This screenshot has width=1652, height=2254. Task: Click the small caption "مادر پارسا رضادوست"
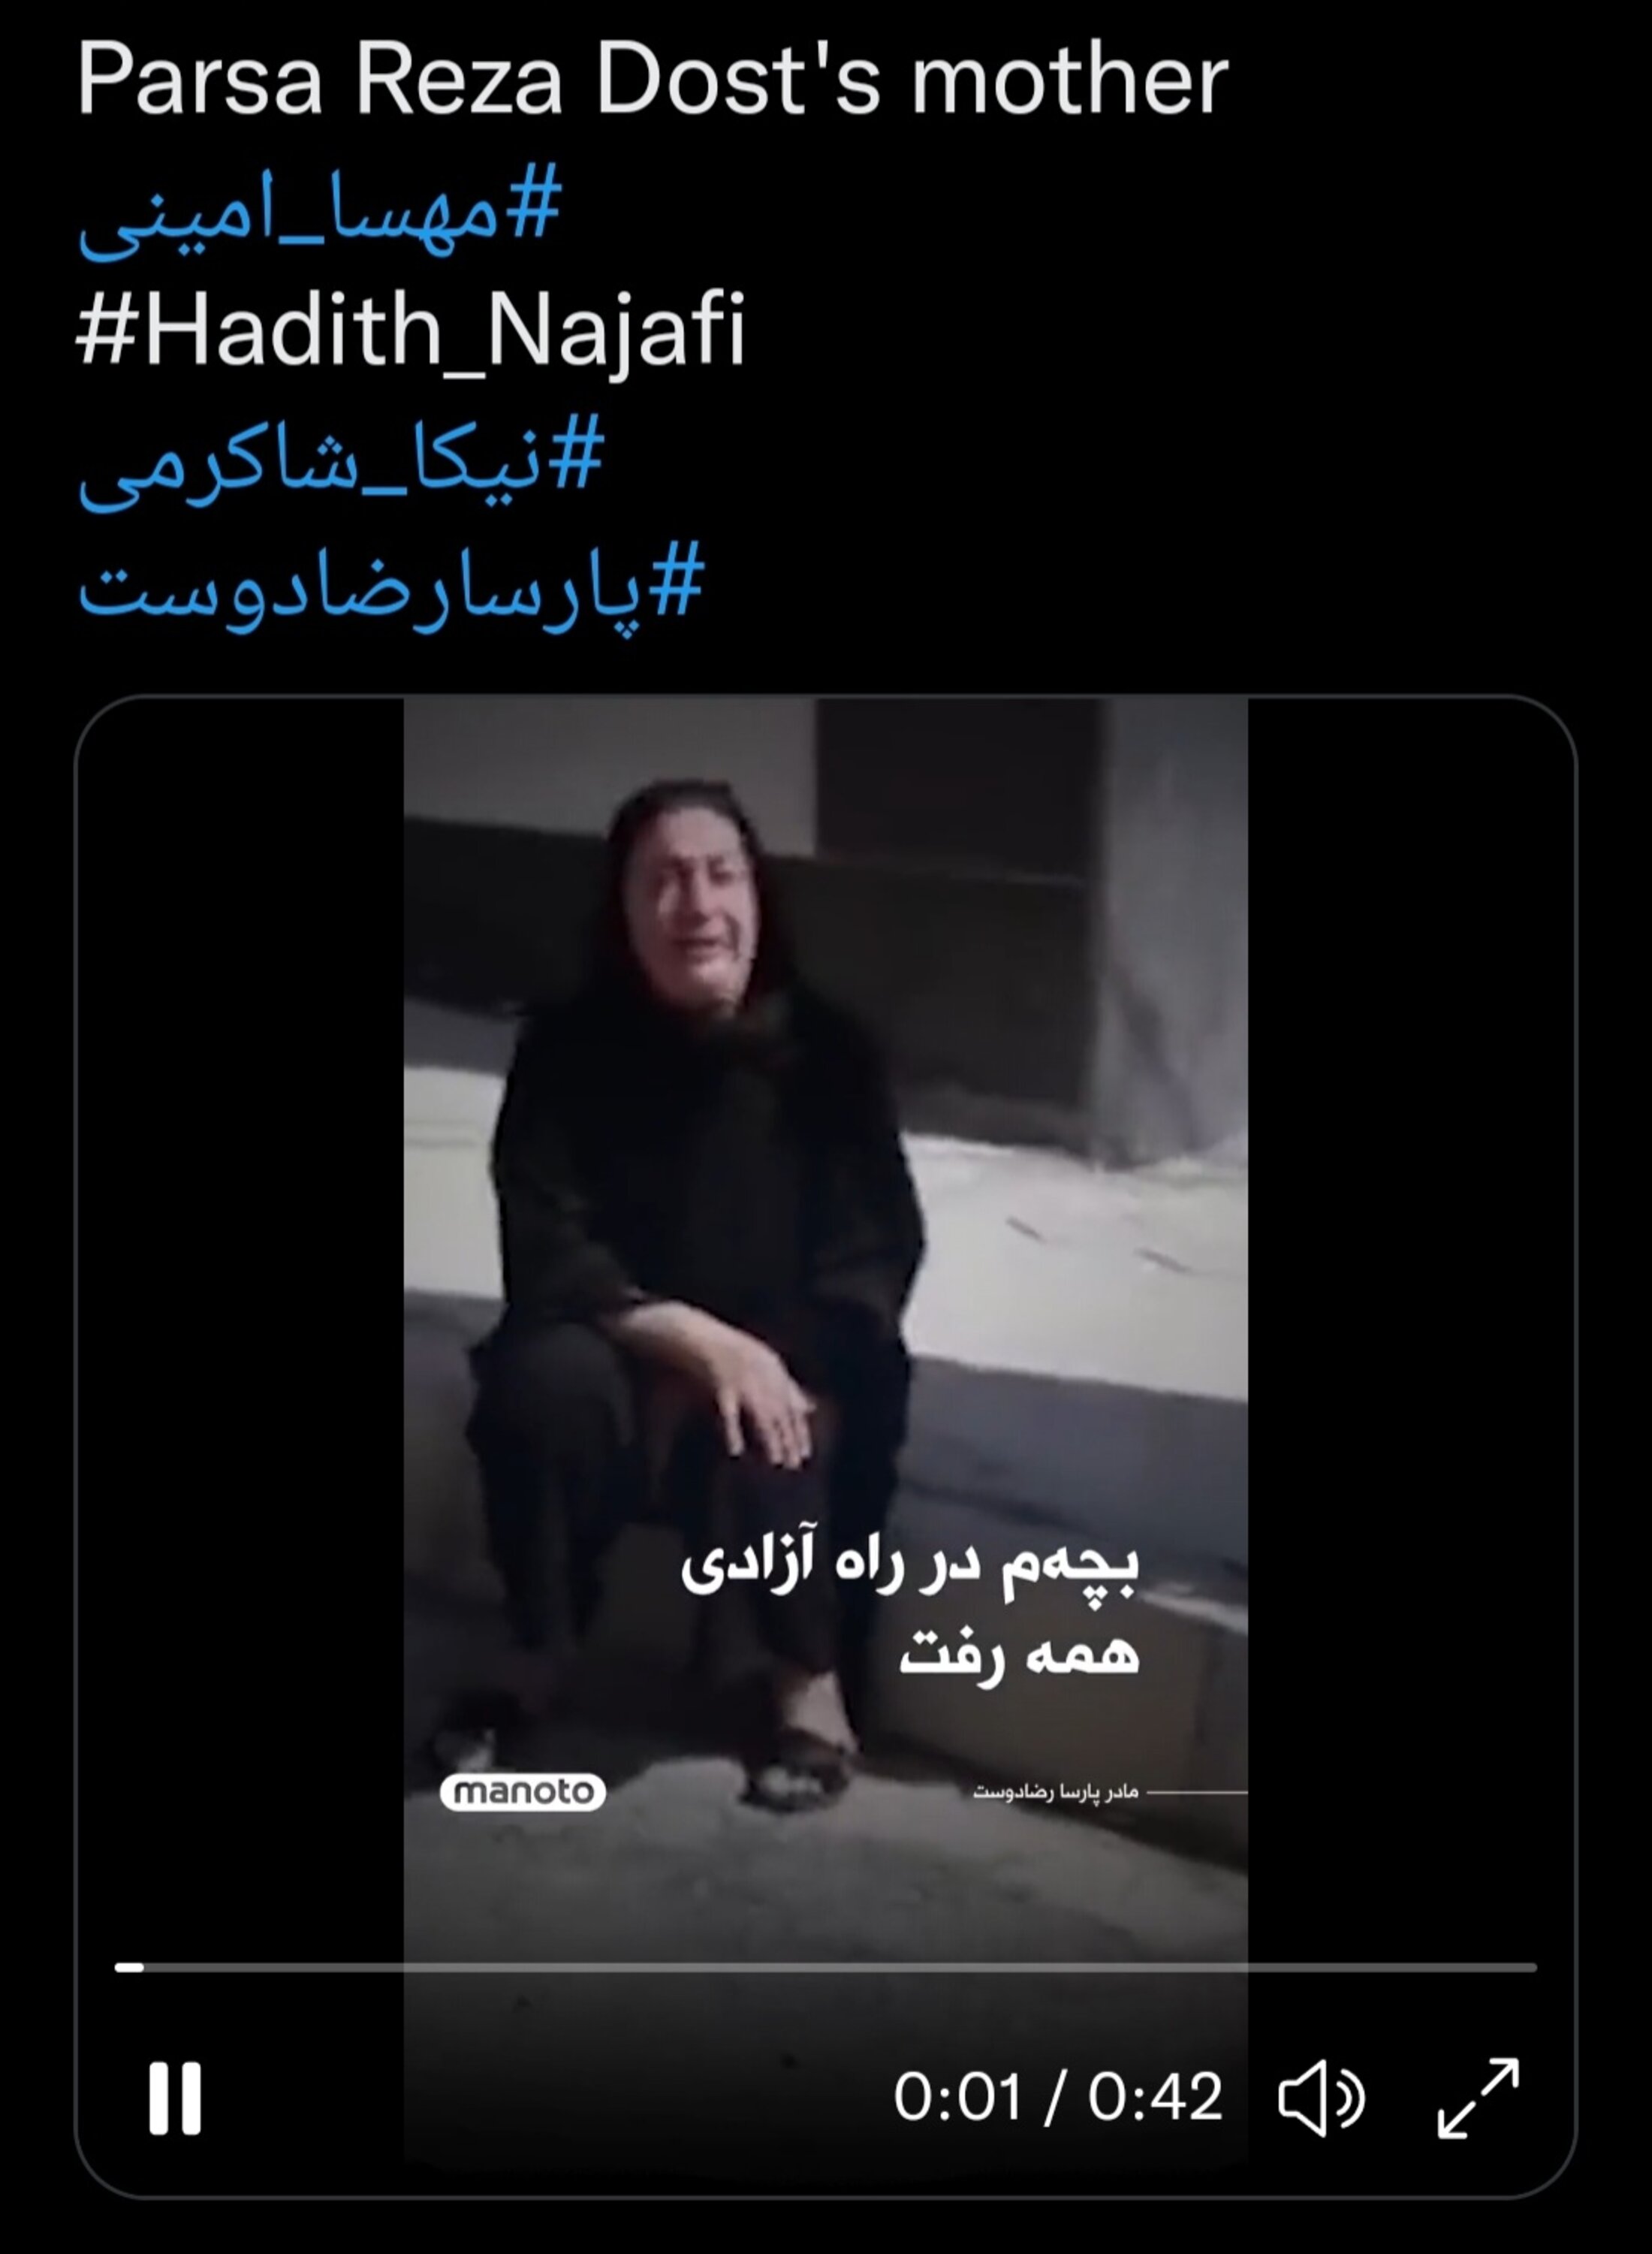pyautogui.click(x=1056, y=1792)
